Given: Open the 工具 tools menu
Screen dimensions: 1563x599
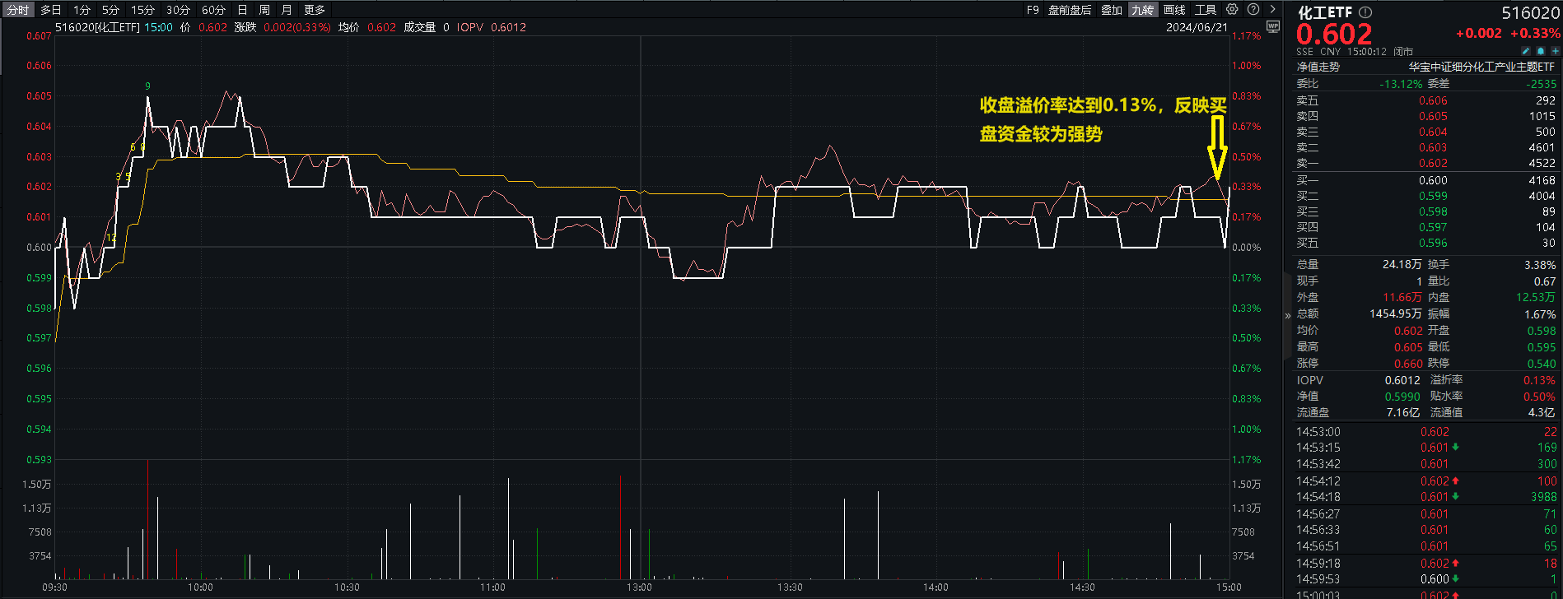Looking at the screenshot, I should (x=1206, y=10).
